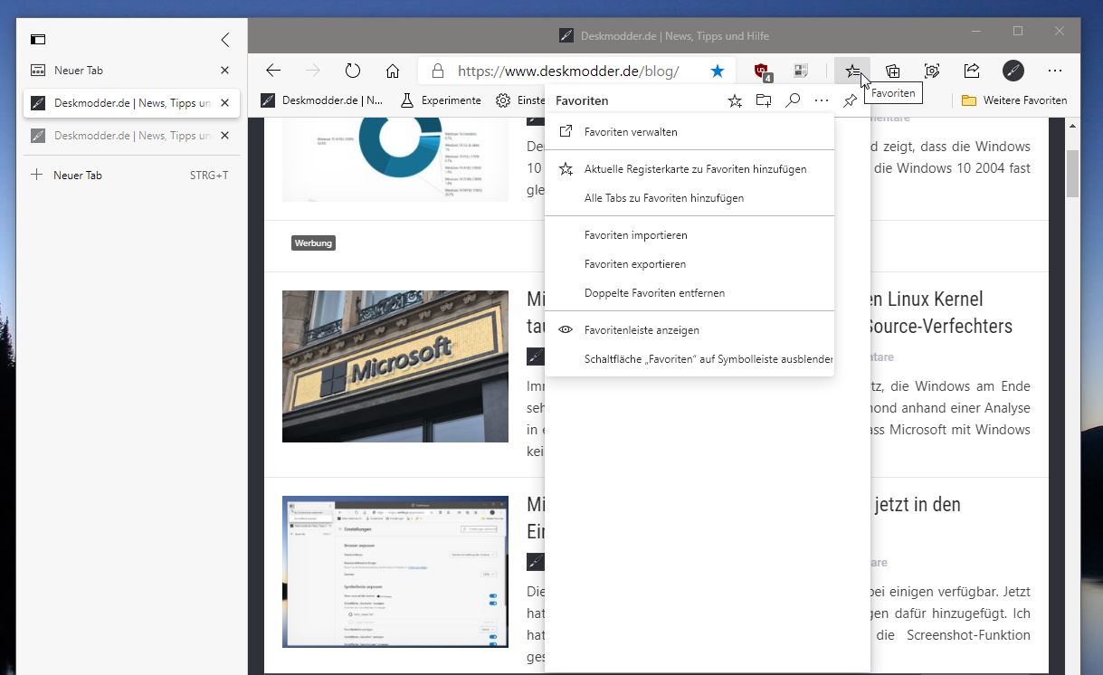Maximize the Edge window
Viewport: 1103px width, 675px height.
pyautogui.click(x=1018, y=32)
